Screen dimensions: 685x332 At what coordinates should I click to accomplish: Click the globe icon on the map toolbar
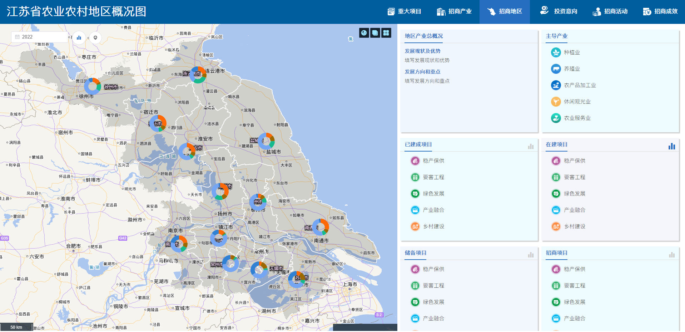pyautogui.click(x=364, y=33)
